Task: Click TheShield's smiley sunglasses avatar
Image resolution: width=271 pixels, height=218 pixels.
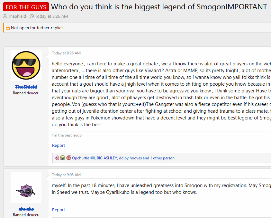Action: tap(26, 65)
